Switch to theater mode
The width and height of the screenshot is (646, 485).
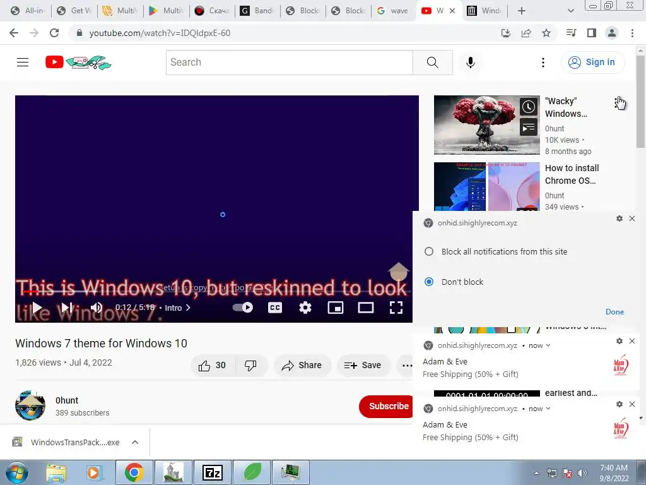365,308
